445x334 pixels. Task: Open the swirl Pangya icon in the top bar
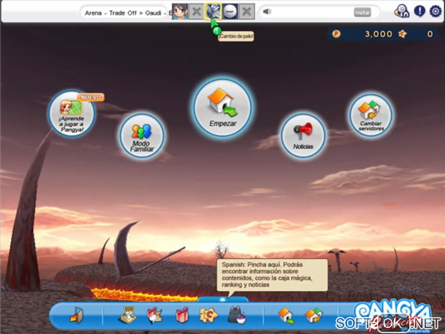(x=402, y=11)
